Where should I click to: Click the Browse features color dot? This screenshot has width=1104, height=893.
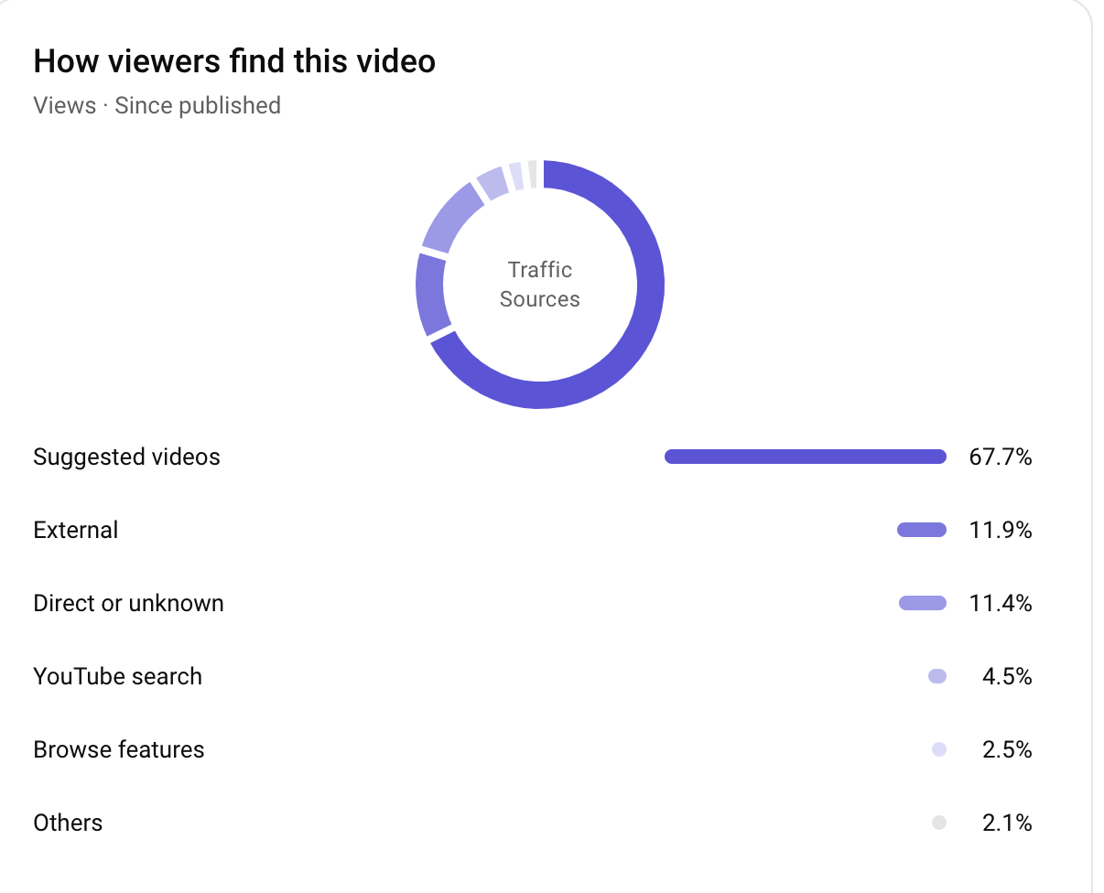(x=938, y=749)
